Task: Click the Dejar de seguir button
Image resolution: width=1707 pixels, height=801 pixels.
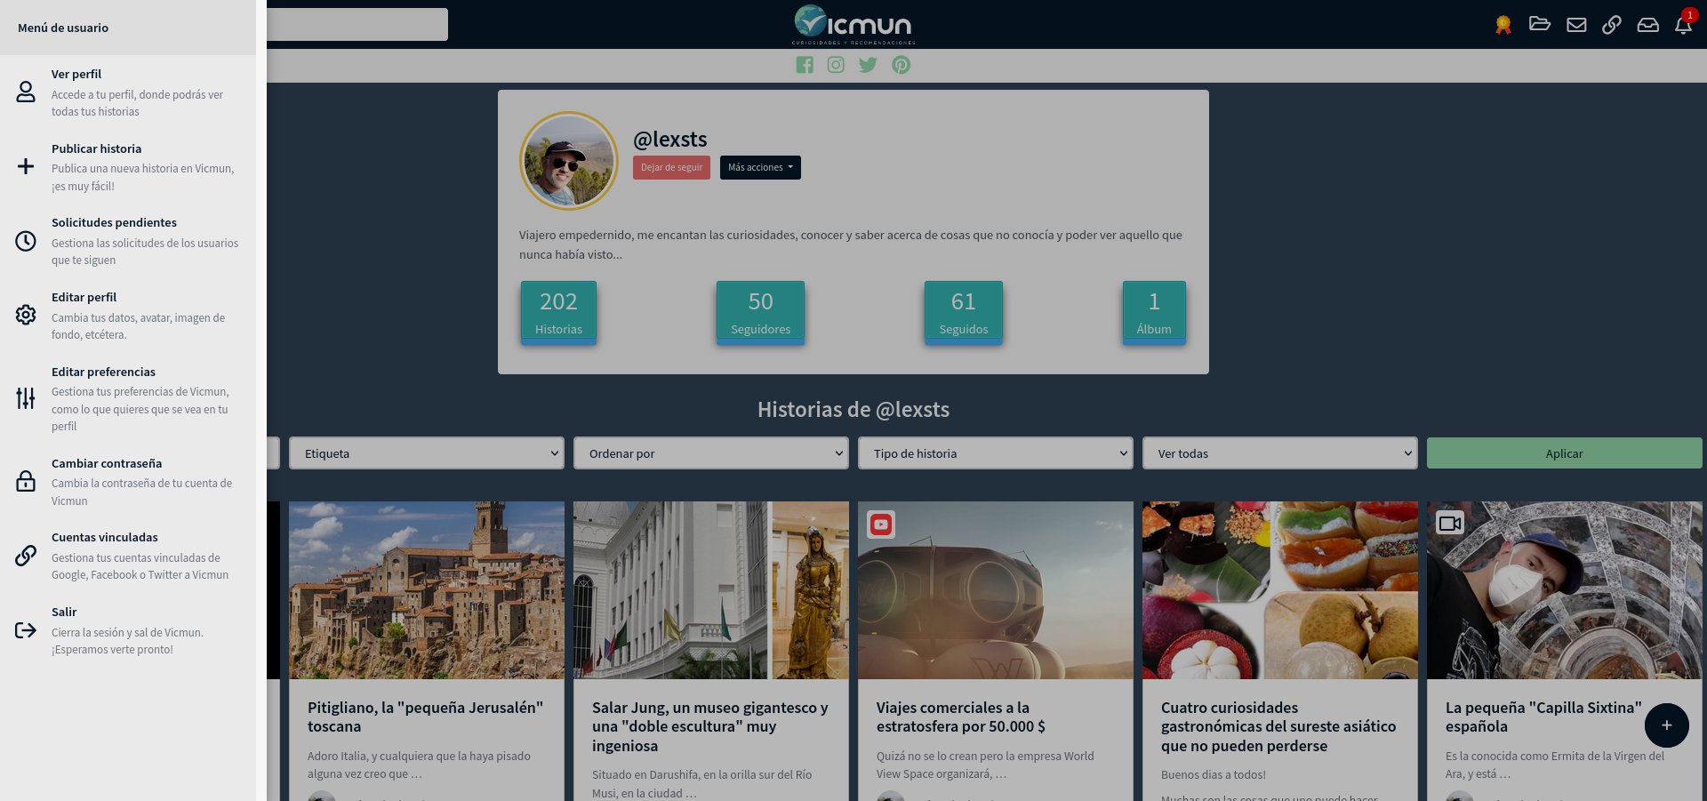Action: pos(671,167)
